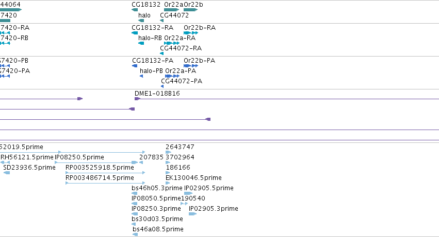Click the halo gene label
Viewport: 439px width, 237px height.
144,15
